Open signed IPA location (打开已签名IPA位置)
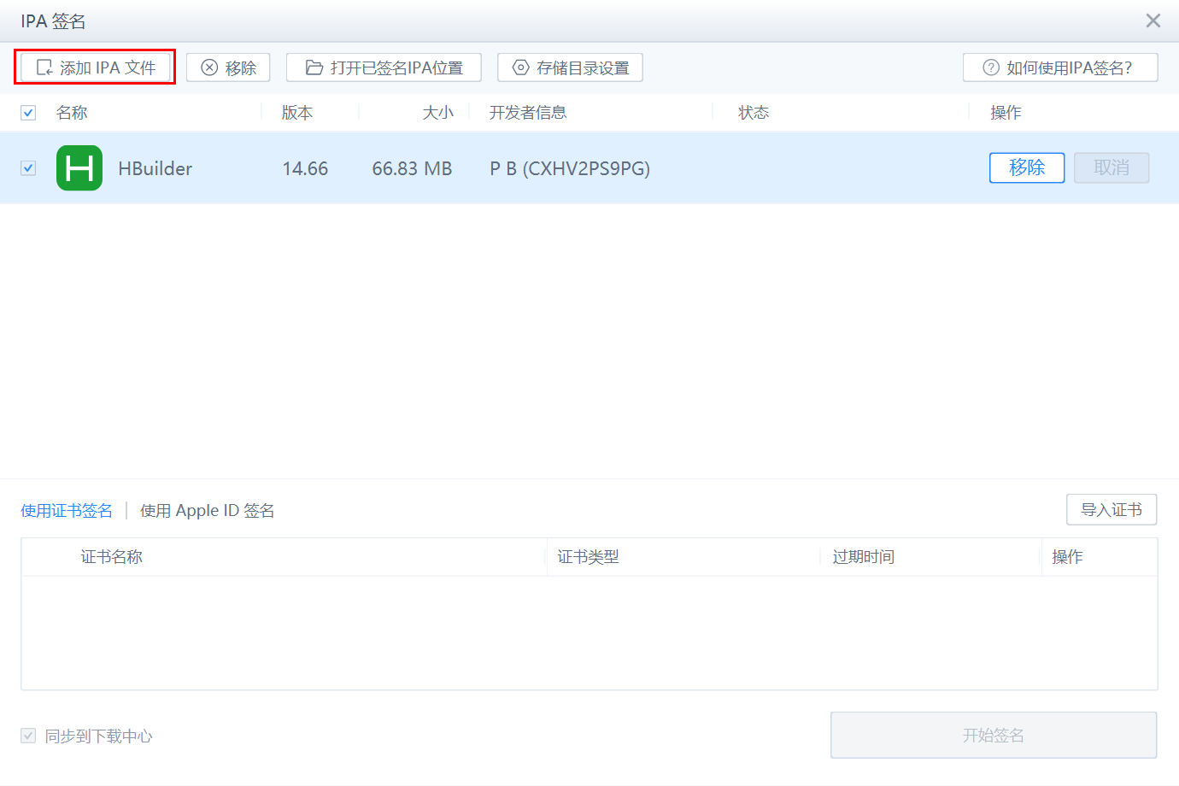The image size is (1179, 786). pyautogui.click(x=384, y=67)
